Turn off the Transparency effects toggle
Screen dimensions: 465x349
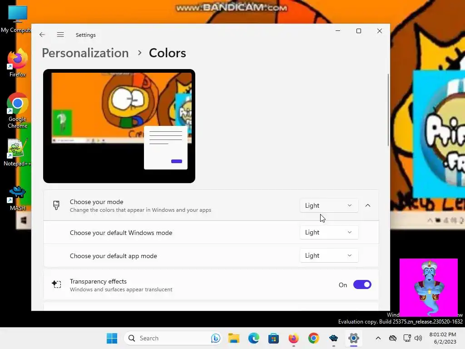pos(362,284)
